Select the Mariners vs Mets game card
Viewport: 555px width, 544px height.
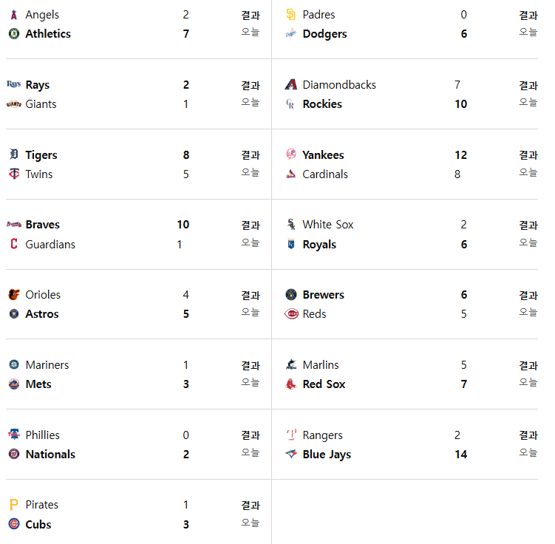[x=139, y=375]
